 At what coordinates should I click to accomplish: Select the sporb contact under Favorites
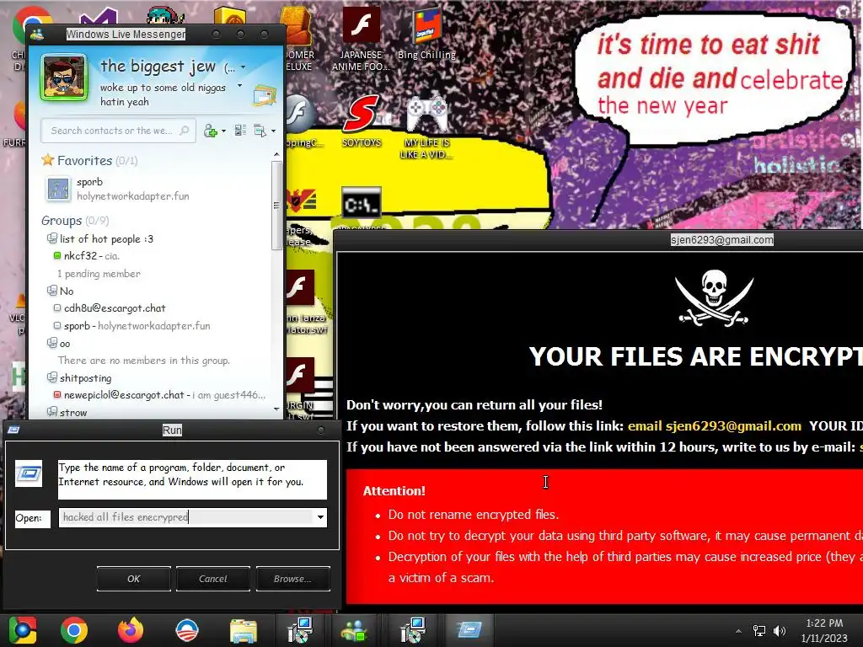pos(116,189)
